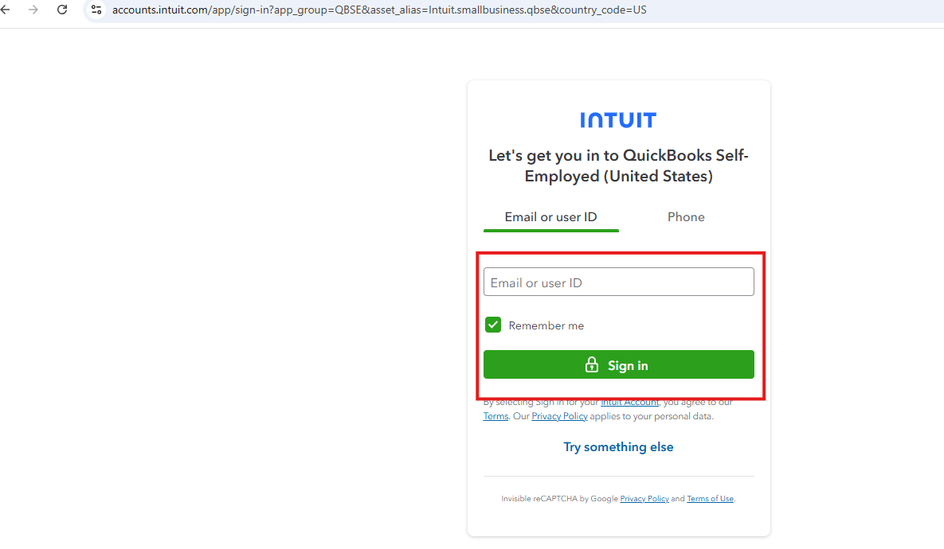
Task: Click Try something else
Action: 618,447
